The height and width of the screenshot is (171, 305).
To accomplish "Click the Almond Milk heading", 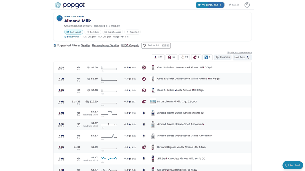I will point(78,21).
